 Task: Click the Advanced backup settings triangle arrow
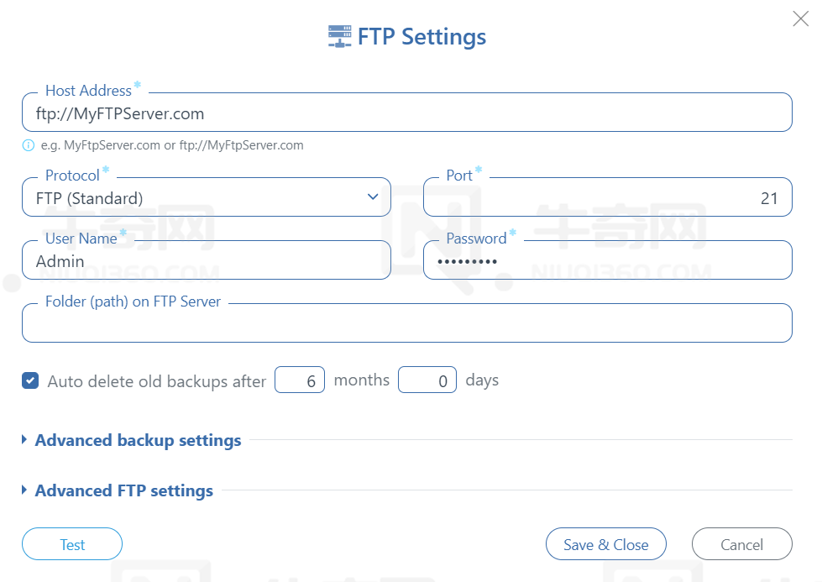[x=24, y=439]
